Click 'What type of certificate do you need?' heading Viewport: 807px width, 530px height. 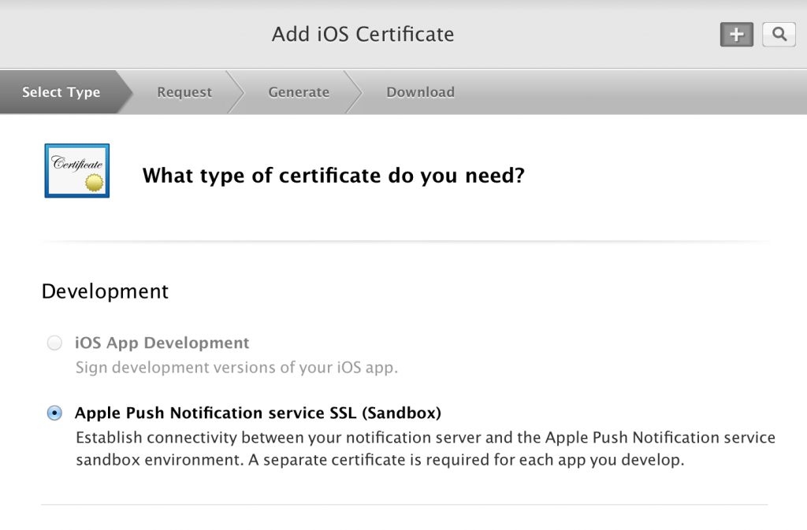tap(333, 176)
